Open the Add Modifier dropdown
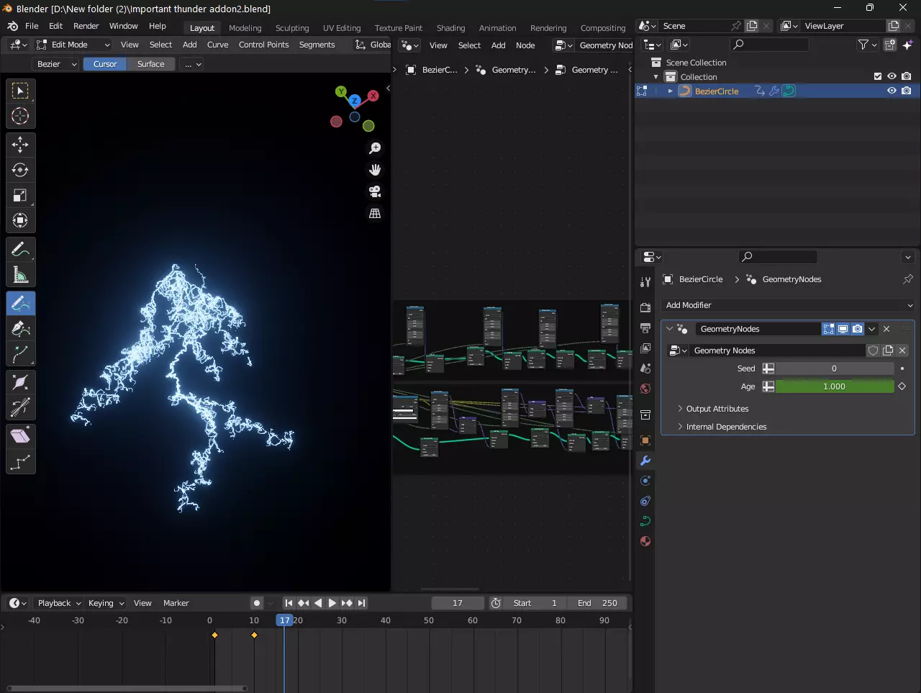Screen dimensions: 921x693 pyautogui.click(x=788, y=305)
